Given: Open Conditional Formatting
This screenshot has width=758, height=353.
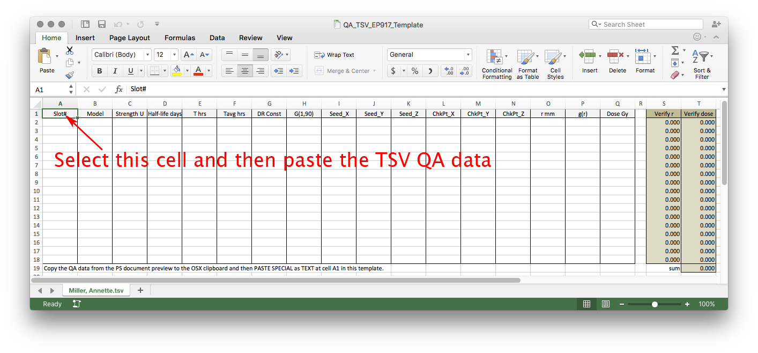Looking at the screenshot, I should [496, 64].
